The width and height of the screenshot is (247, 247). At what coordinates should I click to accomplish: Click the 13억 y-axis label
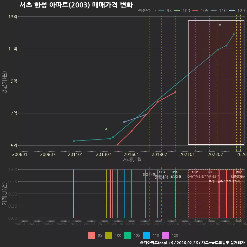13,17
